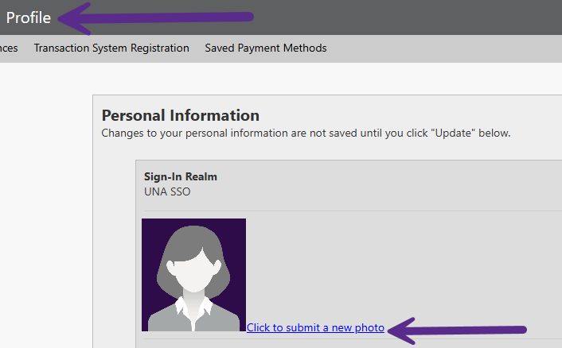562x348 pixels.
Task: Click the empty dark header bar beside Profile
Action: pos(398,17)
